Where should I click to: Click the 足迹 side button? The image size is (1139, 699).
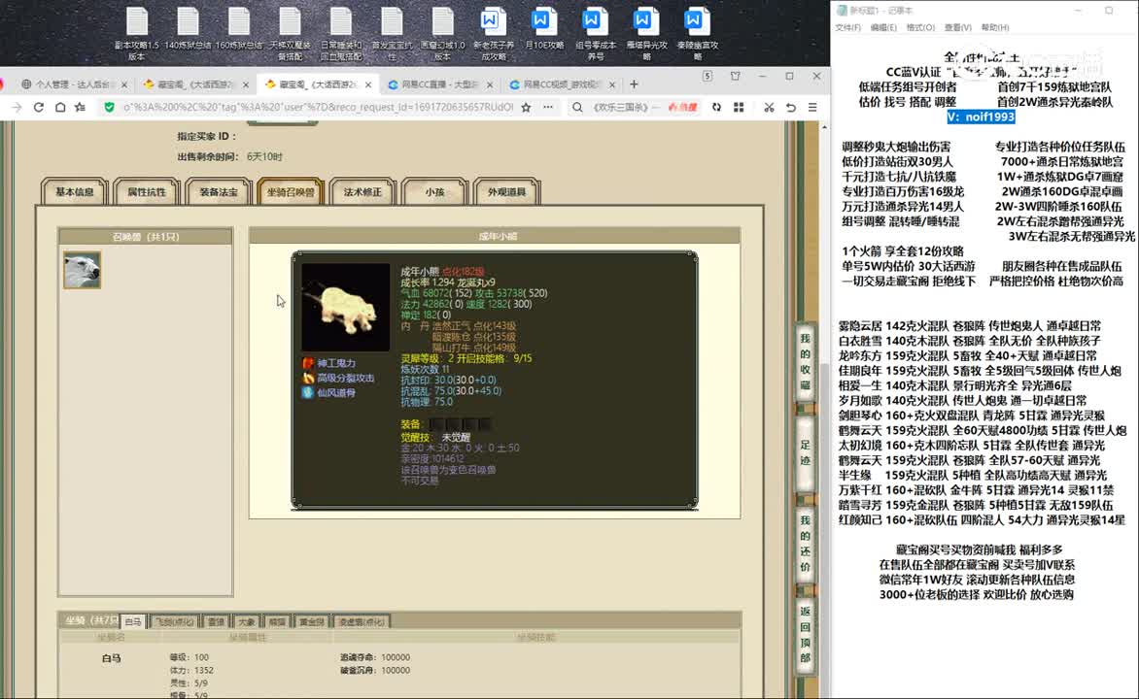[805, 452]
